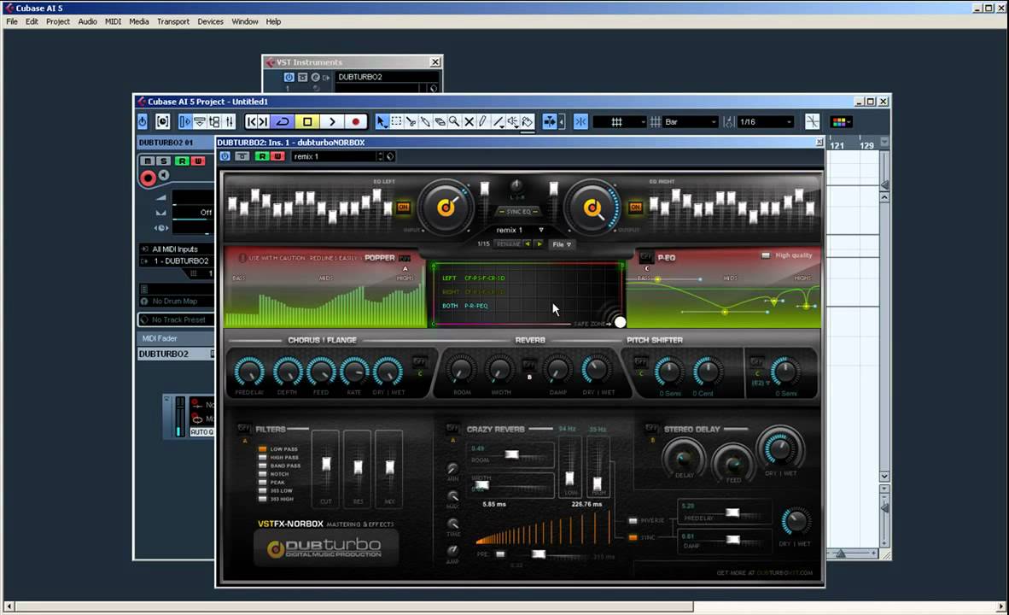This screenshot has height=615, width=1009.
Task: Select the Play speaker tool
Action: click(513, 121)
